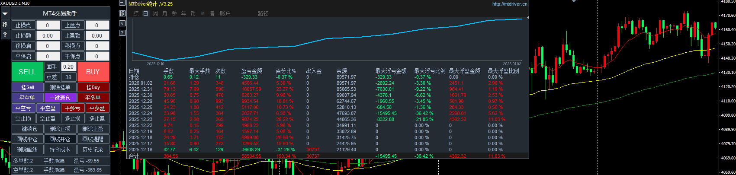This screenshot has height=175, width=736.
Task: Collapse the MT4交易助手 panel with the triangle
Action: (5, 14)
